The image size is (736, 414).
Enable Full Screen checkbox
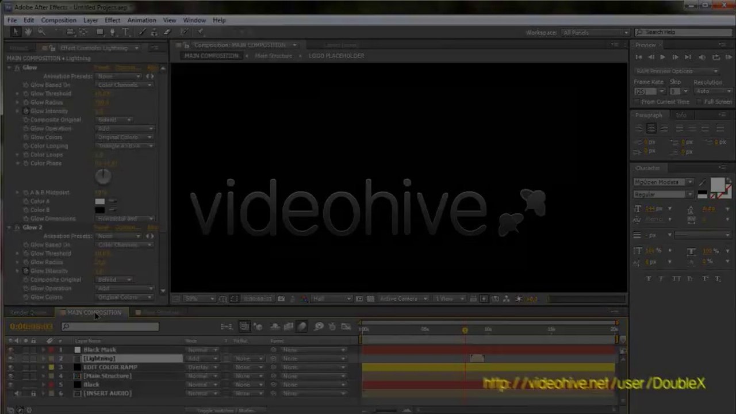pos(700,102)
